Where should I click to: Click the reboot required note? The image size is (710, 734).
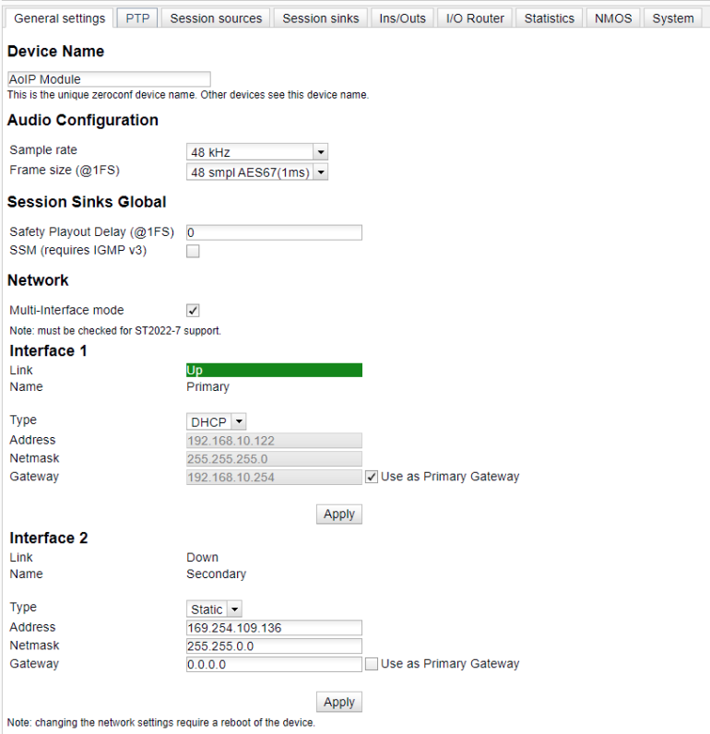[161, 723]
